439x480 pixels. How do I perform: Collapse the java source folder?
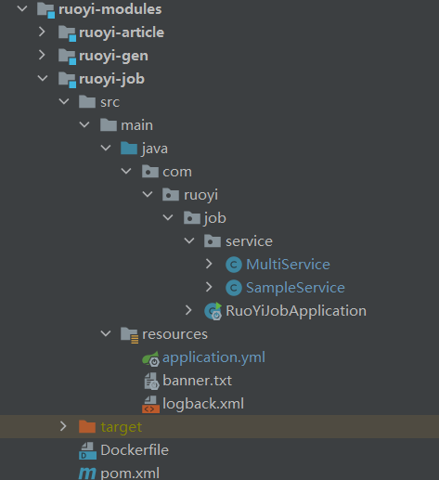tap(106, 148)
